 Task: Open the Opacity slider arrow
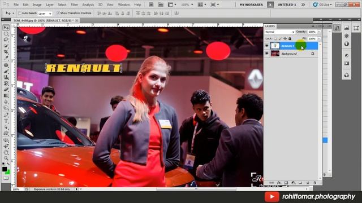click(319, 32)
